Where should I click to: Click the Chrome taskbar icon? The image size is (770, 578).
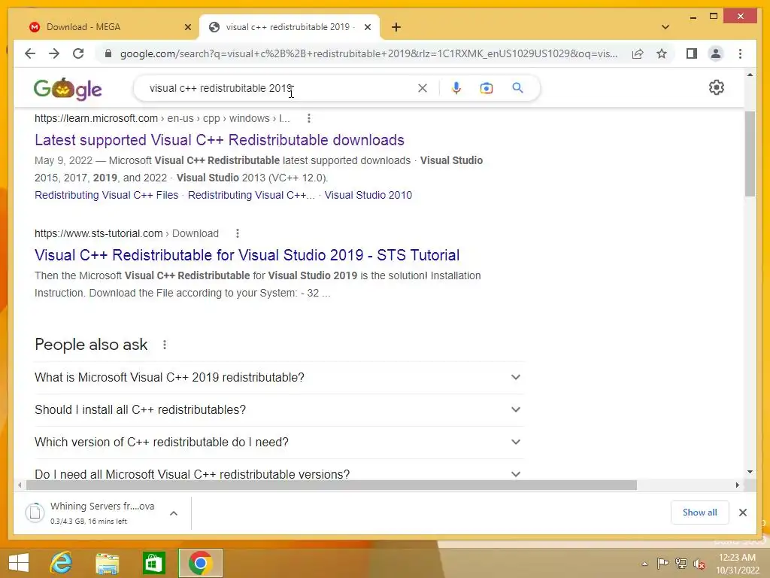(x=200, y=563)
